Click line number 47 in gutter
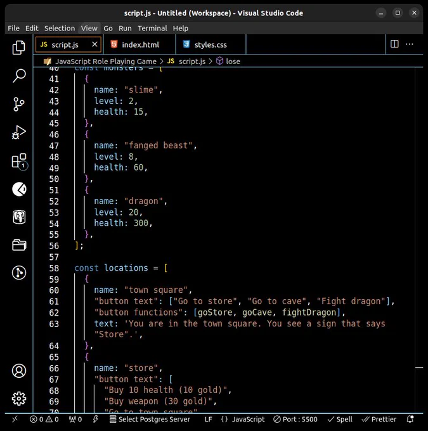 click(54, 146)
